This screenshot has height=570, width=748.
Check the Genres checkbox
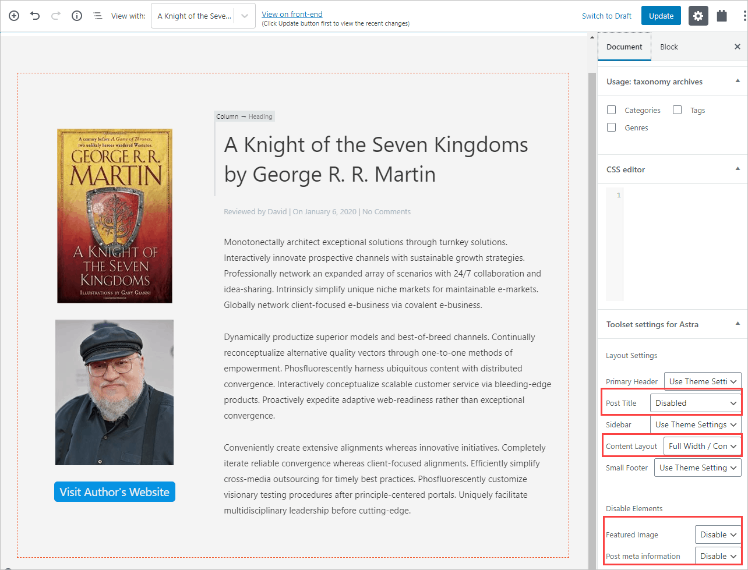click(x=611, y=128)
